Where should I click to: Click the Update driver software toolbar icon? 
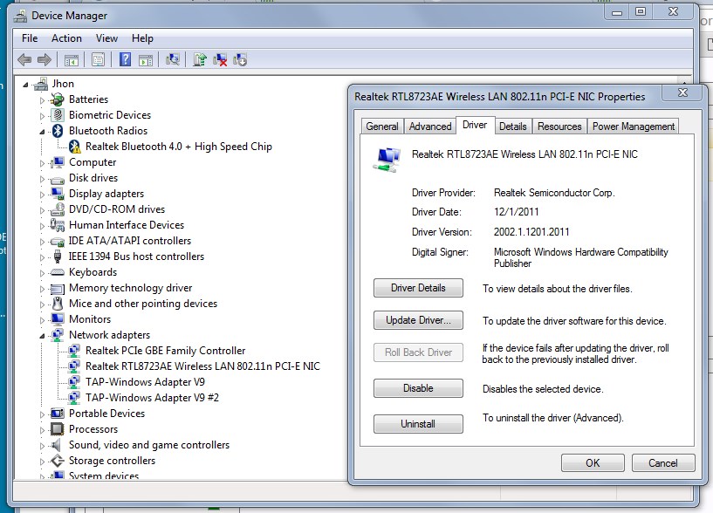[x=200, y=59]
